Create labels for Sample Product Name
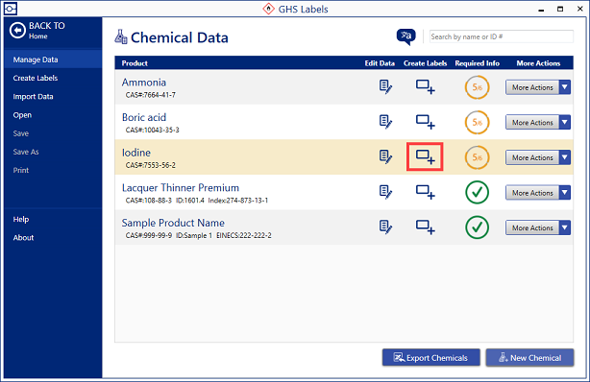The width and height of the screenshot is (590, 382). click(x=425, y=227)
